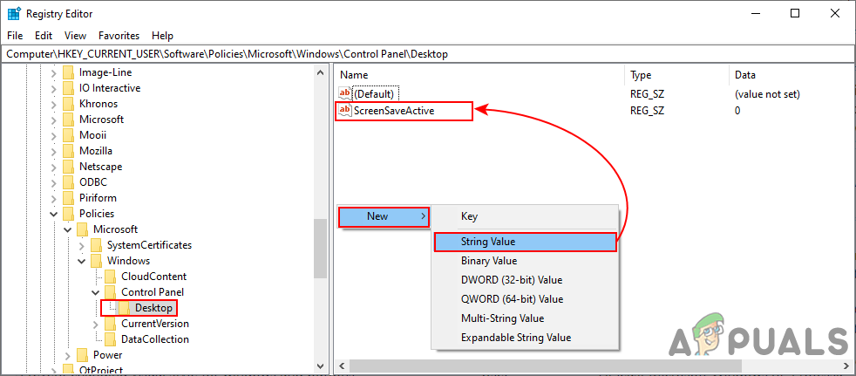Image resolution: width=856 pixels, height=376 pixels.
Task: Expand the CurrentVersion key
Action: point(96,324)
